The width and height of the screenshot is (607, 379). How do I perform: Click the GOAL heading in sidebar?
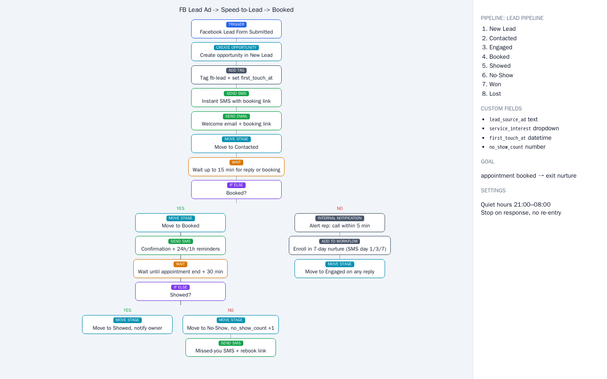(487, 162)
